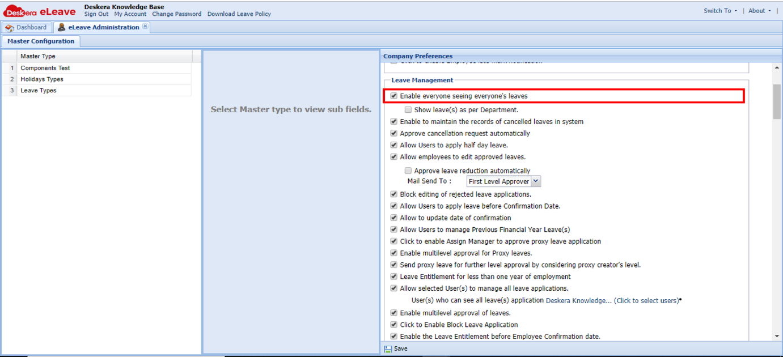Uncheck Enable everyone seeing everyone's leaves

pos(393,96)
